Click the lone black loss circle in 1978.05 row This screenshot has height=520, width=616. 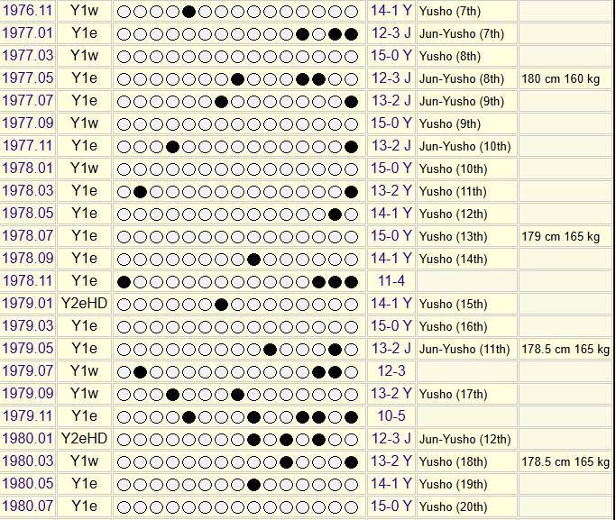pyautogui.click(x=335, y=214)
